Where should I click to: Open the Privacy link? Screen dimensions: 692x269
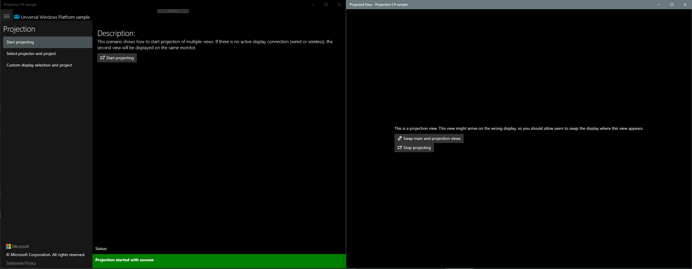coord(31,263)
